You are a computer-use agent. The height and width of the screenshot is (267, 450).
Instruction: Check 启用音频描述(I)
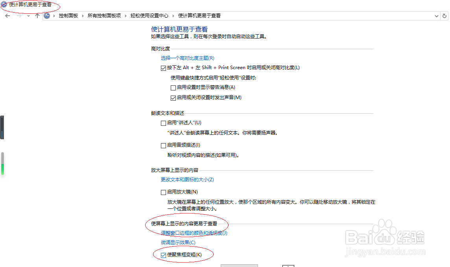pos(163,145)
